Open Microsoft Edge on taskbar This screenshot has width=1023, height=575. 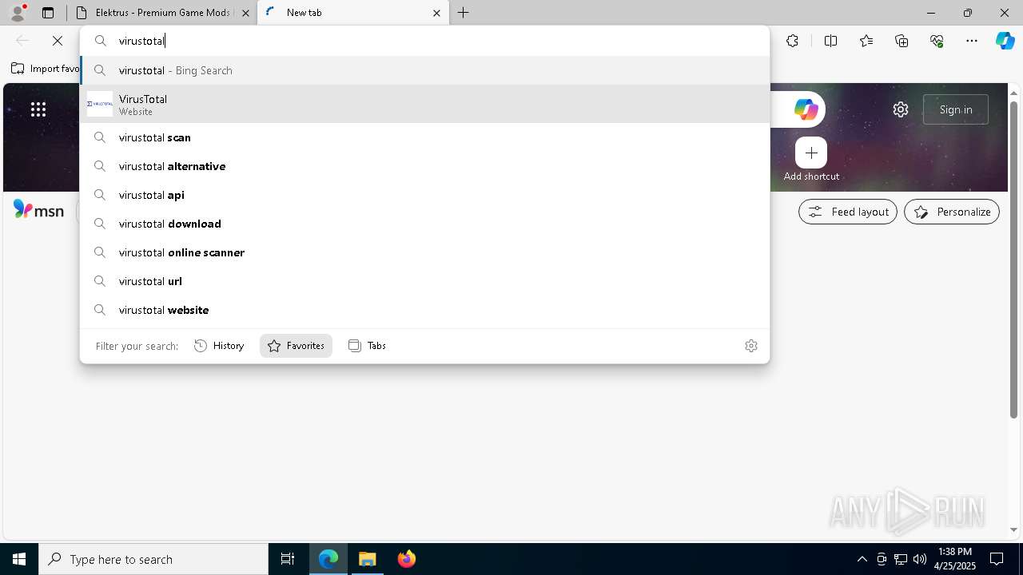pos(328,559)
